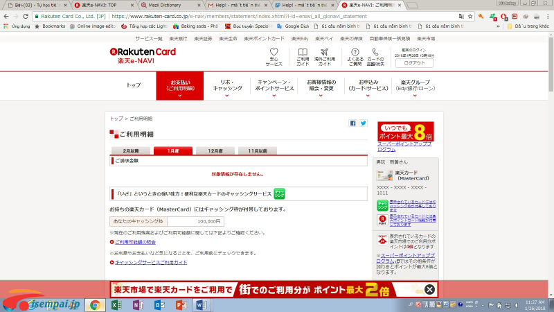Screen dimensions: 554x312
Task: Open よくあるご質問 question mark icon
Action: tap(355, 52)
